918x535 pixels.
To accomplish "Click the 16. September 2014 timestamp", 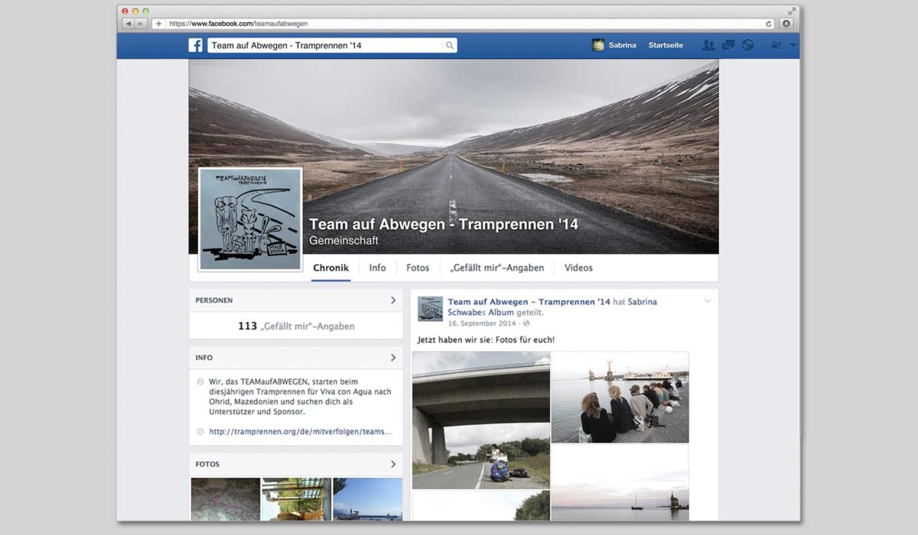I will point(483,323).
